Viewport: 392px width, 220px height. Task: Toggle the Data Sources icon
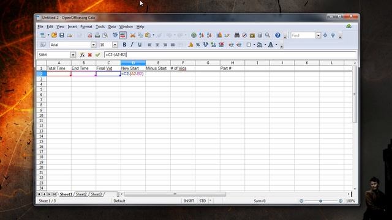(260, 35)
